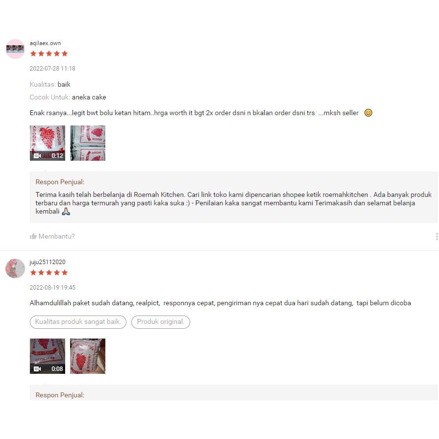Play the 0:12 review video
Screen dimensions: 439x439
click(x=48, y=143)
